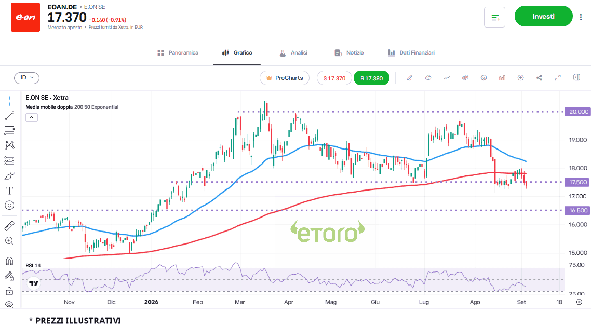Viewport: 591px width, 326px height.
Task: Switch to the Panoramica tab
Action: pyautogui.click(x=178, y=53)
